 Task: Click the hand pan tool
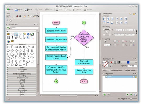point(11,21)
